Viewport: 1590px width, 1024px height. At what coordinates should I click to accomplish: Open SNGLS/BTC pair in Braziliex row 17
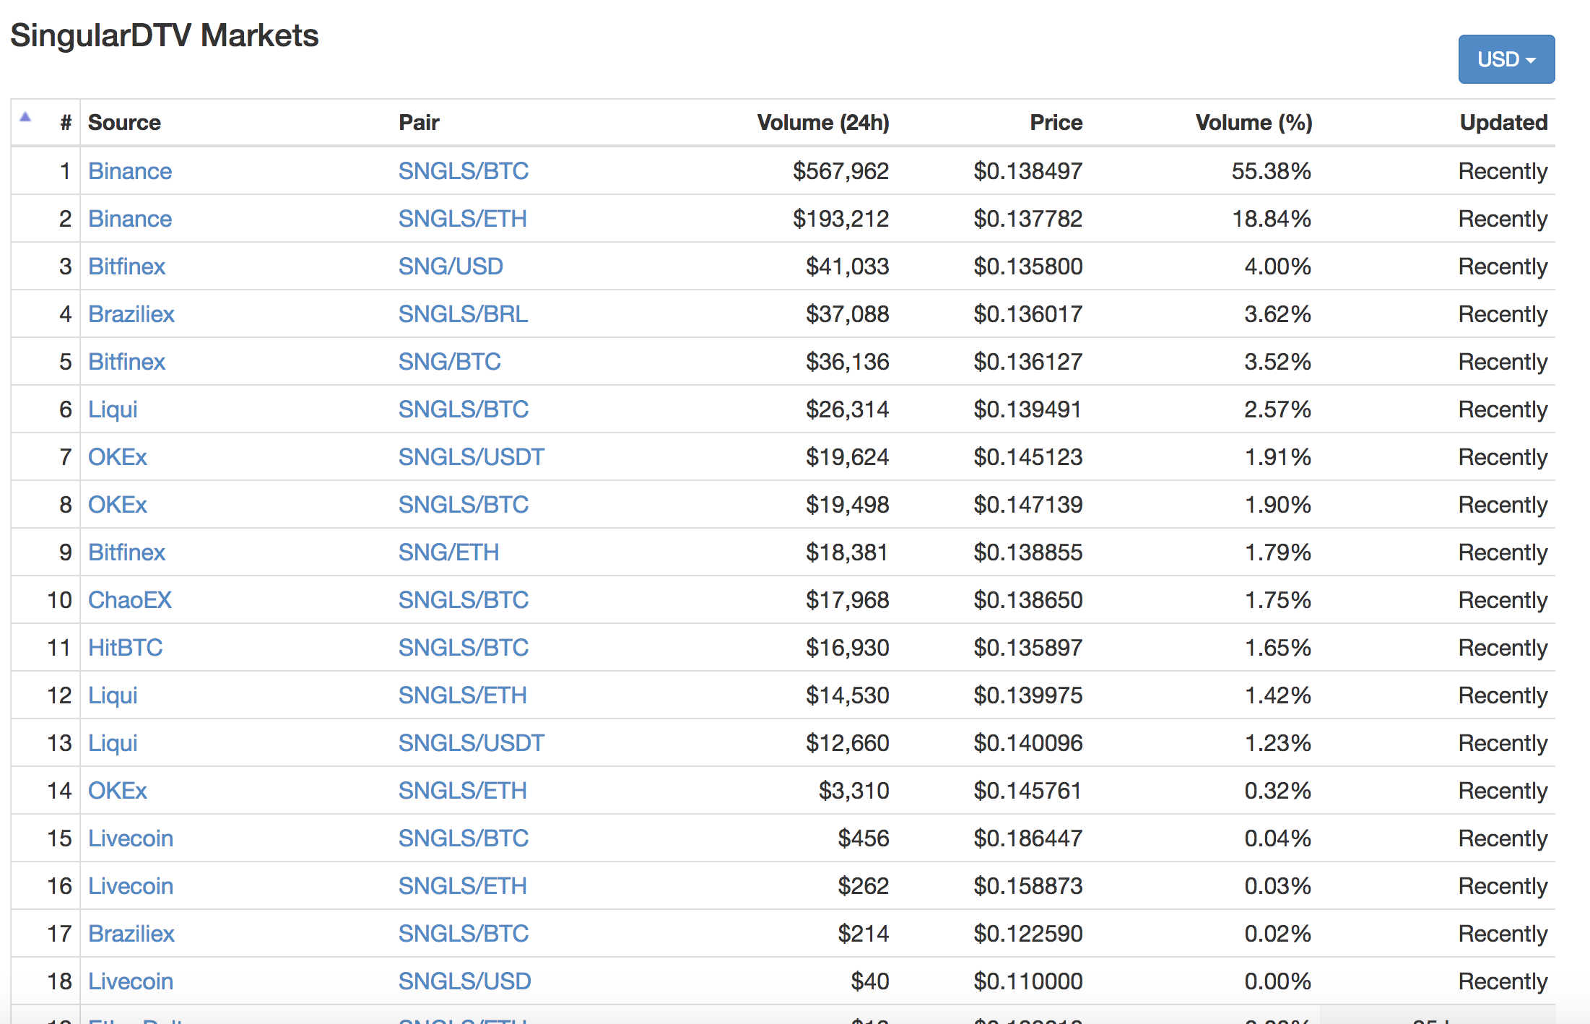(464, 934)
